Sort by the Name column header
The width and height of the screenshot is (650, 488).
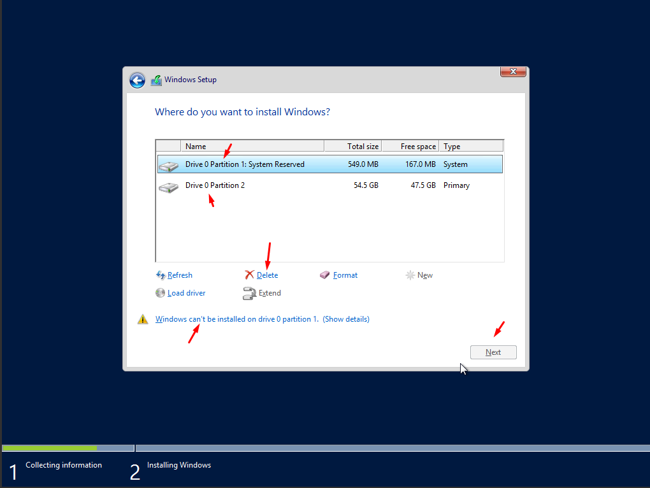pos(252,147)
